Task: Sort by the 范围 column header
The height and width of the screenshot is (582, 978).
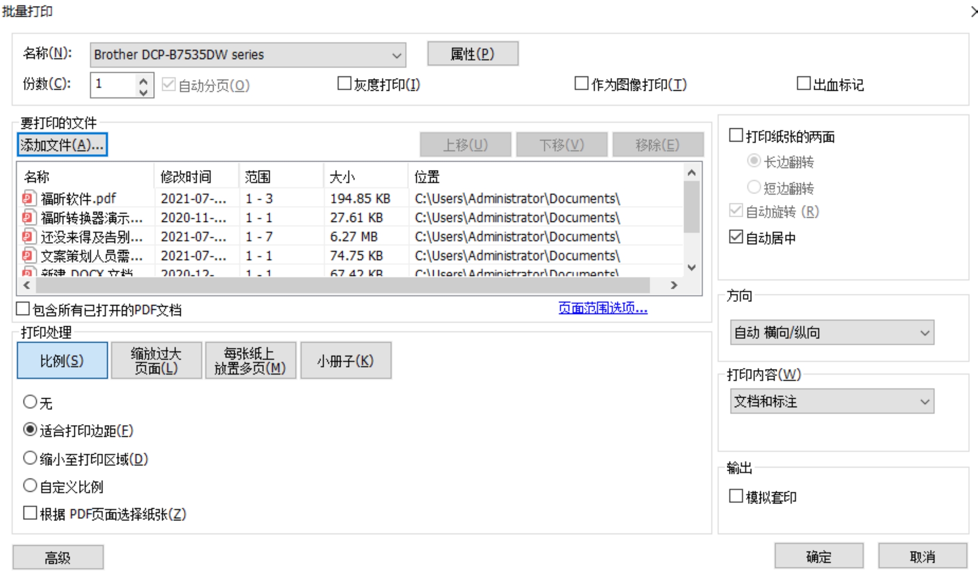Action: coord(281,177)
